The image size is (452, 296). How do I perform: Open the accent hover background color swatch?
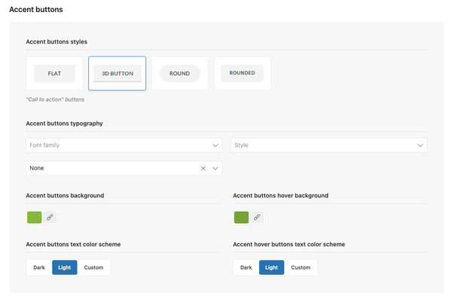tap(241, 218)
